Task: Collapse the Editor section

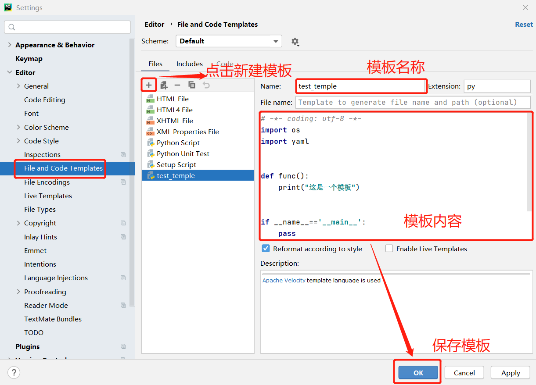Action: point(10,72)
